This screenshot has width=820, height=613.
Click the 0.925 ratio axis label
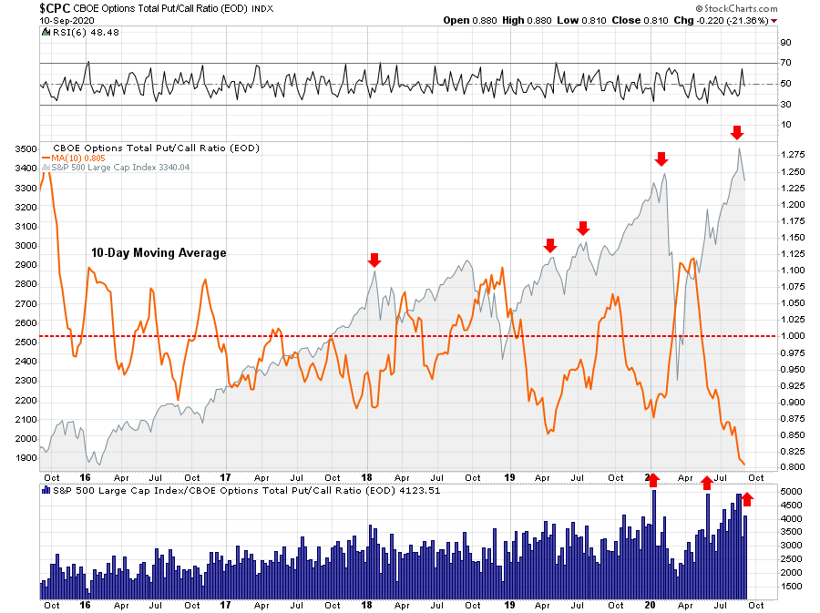793,385
